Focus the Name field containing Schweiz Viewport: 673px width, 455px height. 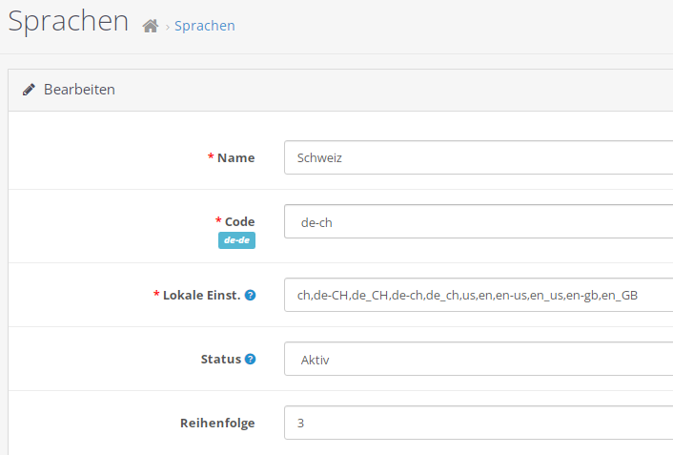click(479, 157)
